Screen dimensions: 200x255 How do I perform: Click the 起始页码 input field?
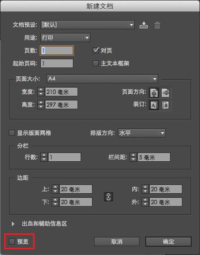pos(57,63)
